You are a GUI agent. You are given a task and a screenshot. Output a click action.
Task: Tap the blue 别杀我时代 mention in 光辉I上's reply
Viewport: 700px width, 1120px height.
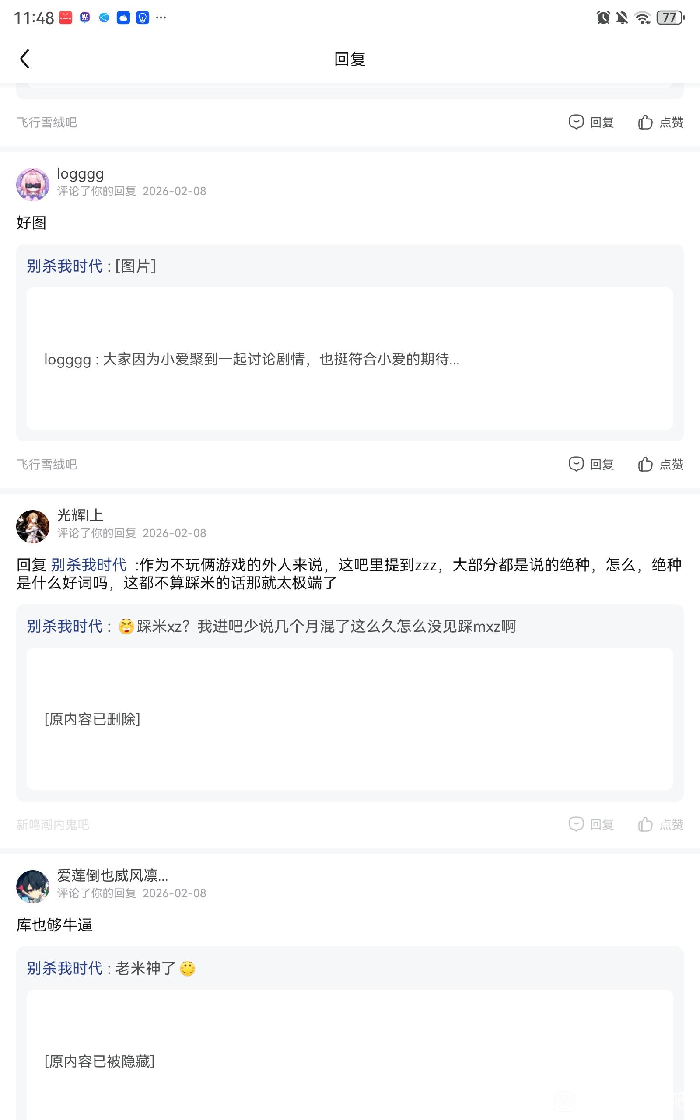click(88, 565)
